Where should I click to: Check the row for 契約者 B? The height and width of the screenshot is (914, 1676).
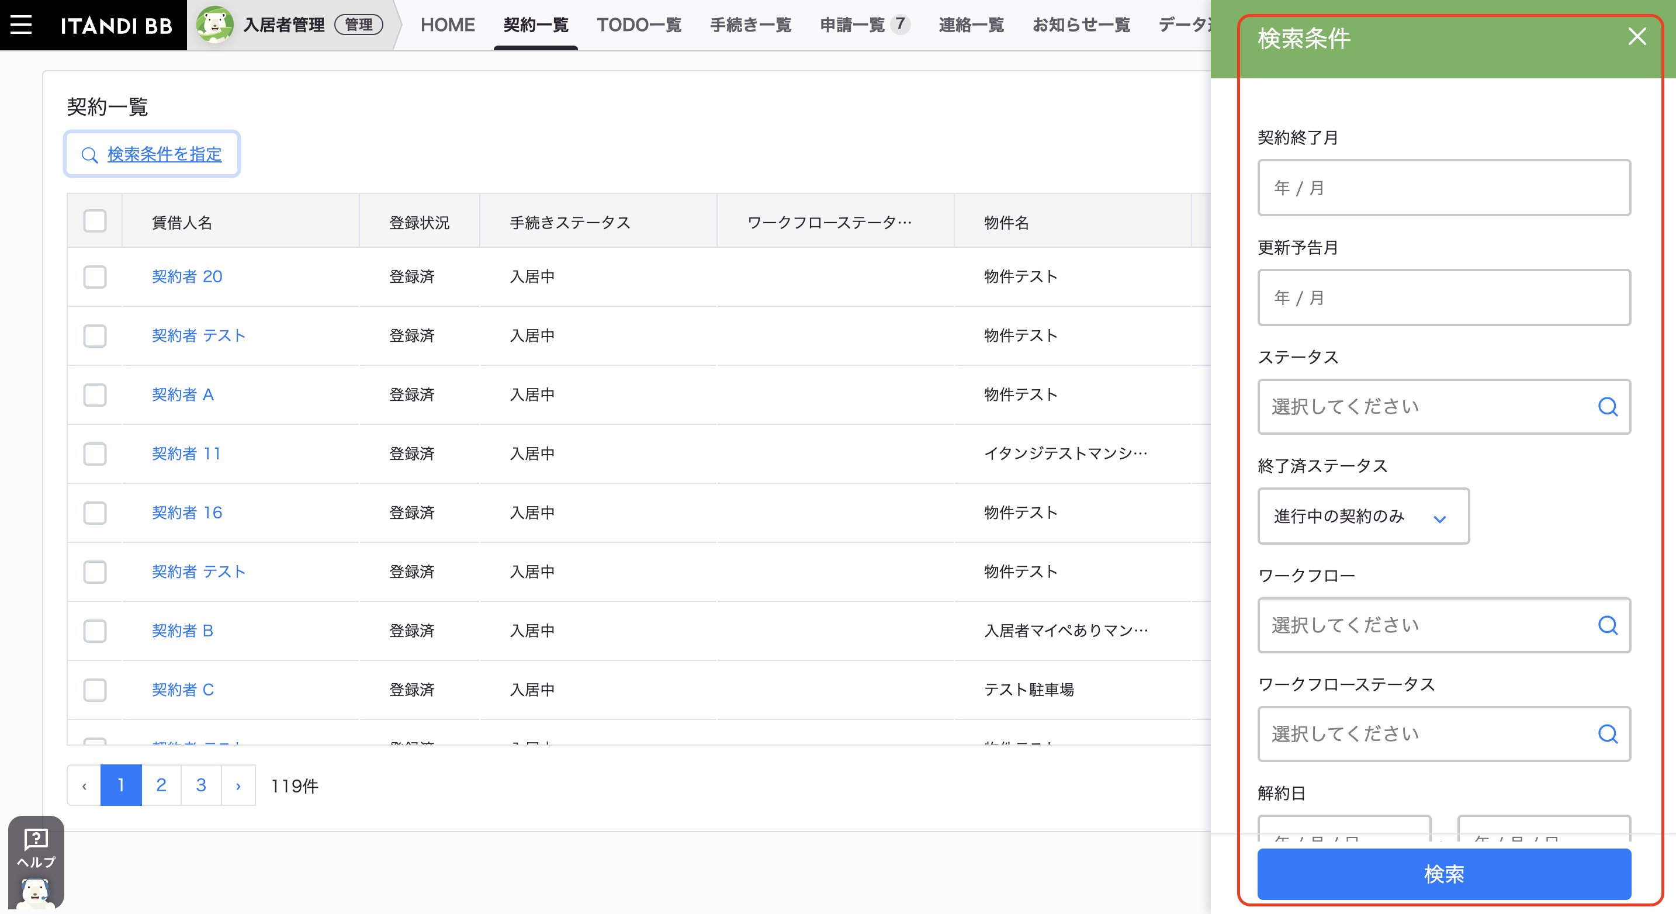[x=95, y=631]
